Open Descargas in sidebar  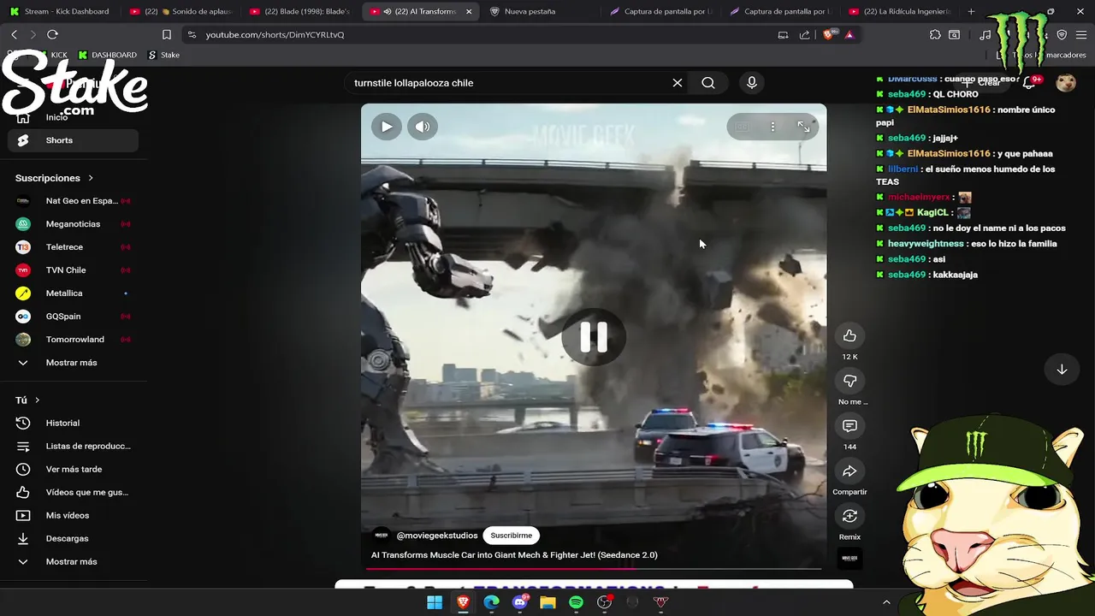73,538
